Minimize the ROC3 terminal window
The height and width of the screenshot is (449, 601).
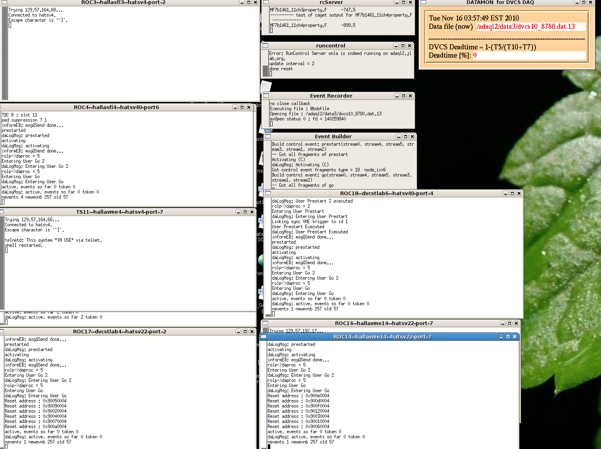[x=242, y=2]
